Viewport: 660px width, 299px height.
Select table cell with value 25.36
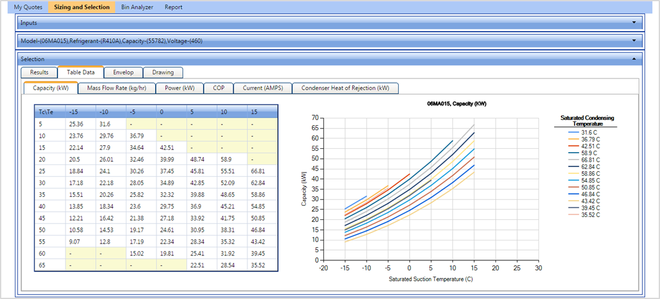coord(80,124)
